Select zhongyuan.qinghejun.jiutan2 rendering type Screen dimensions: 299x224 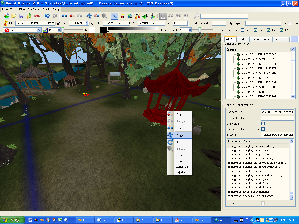[248, 155]
